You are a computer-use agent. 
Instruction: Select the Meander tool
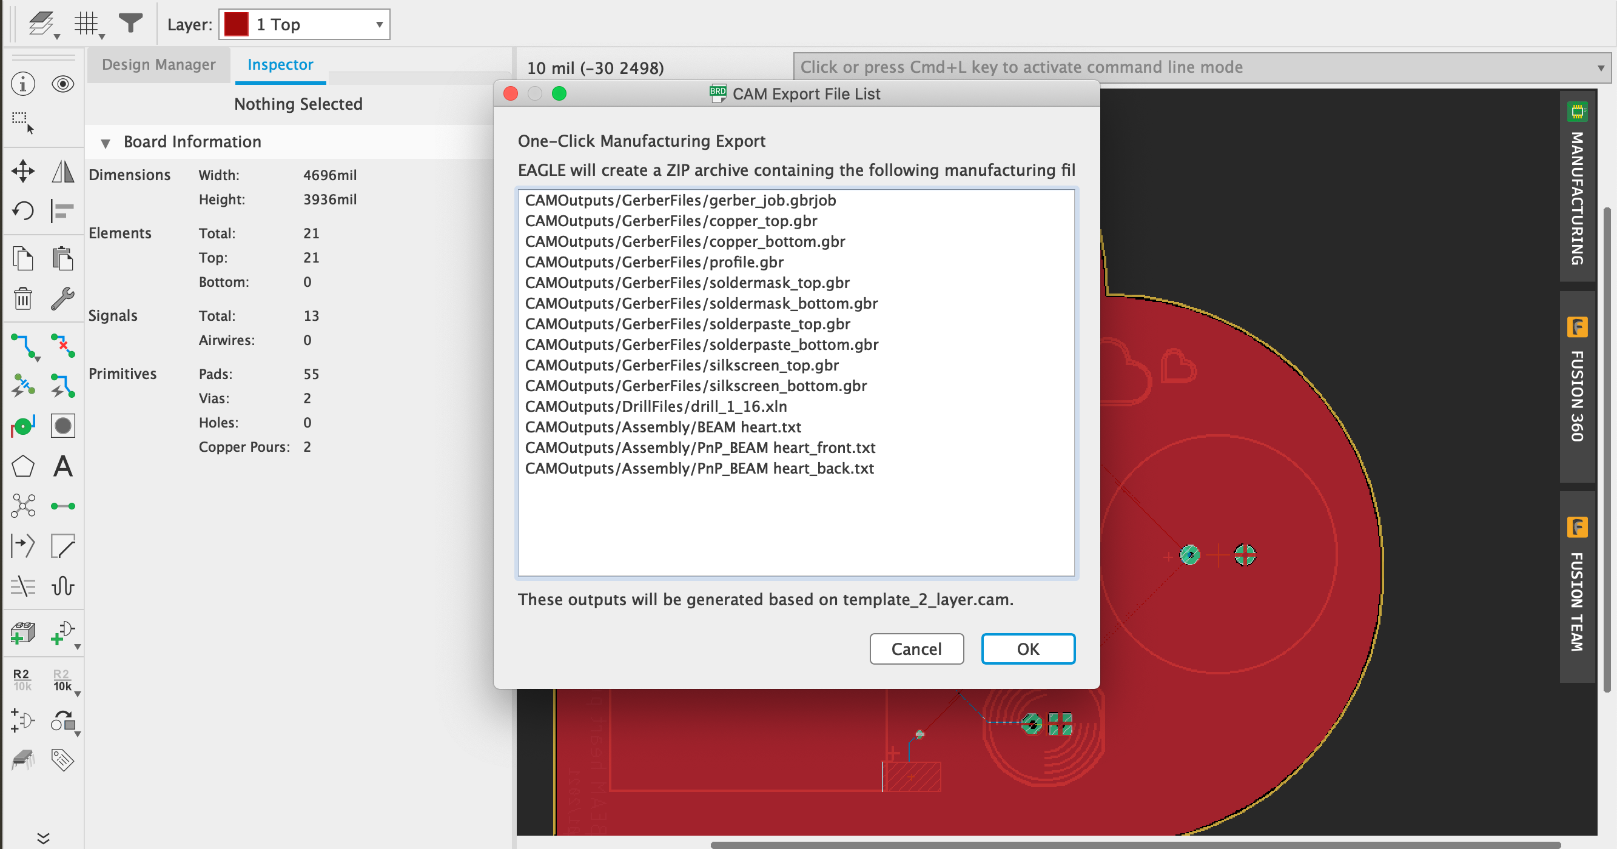tap(62, 586)
